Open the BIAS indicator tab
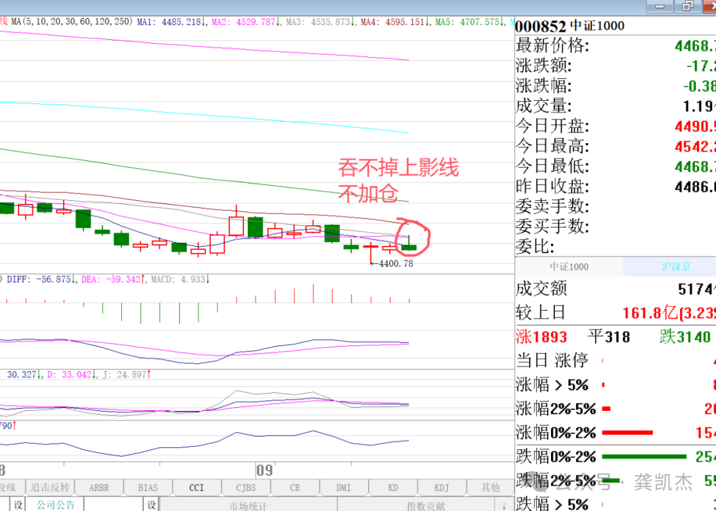The height and width of the screenshot is (511, 716). point(147,488)
